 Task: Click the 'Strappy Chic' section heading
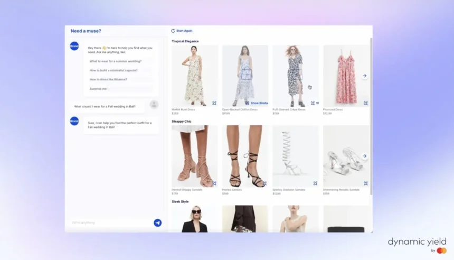(x=182, y=122)
